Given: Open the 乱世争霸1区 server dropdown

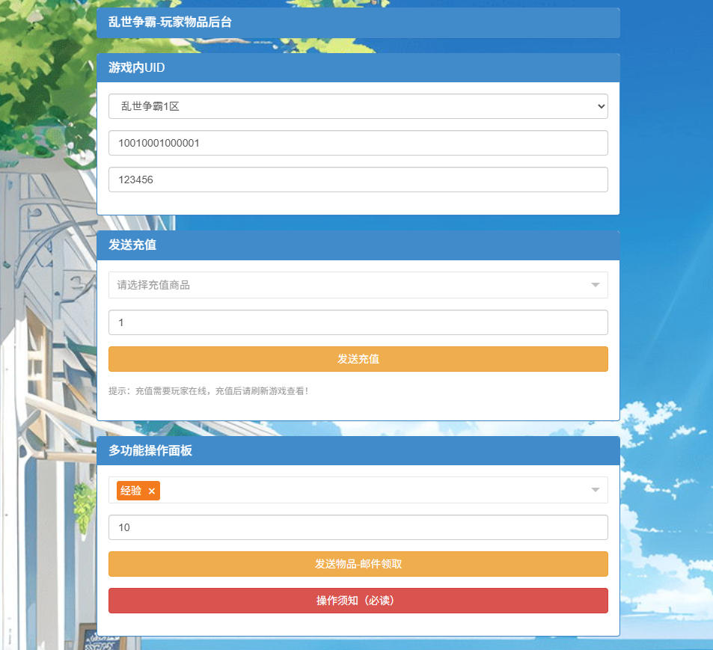Looking at the screenshot, I should click(x=358, y=106).
